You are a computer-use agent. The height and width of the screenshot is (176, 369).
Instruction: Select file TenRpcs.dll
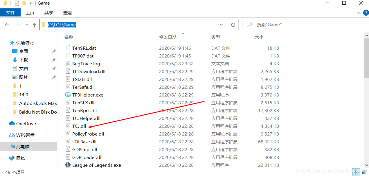(84, 110)
